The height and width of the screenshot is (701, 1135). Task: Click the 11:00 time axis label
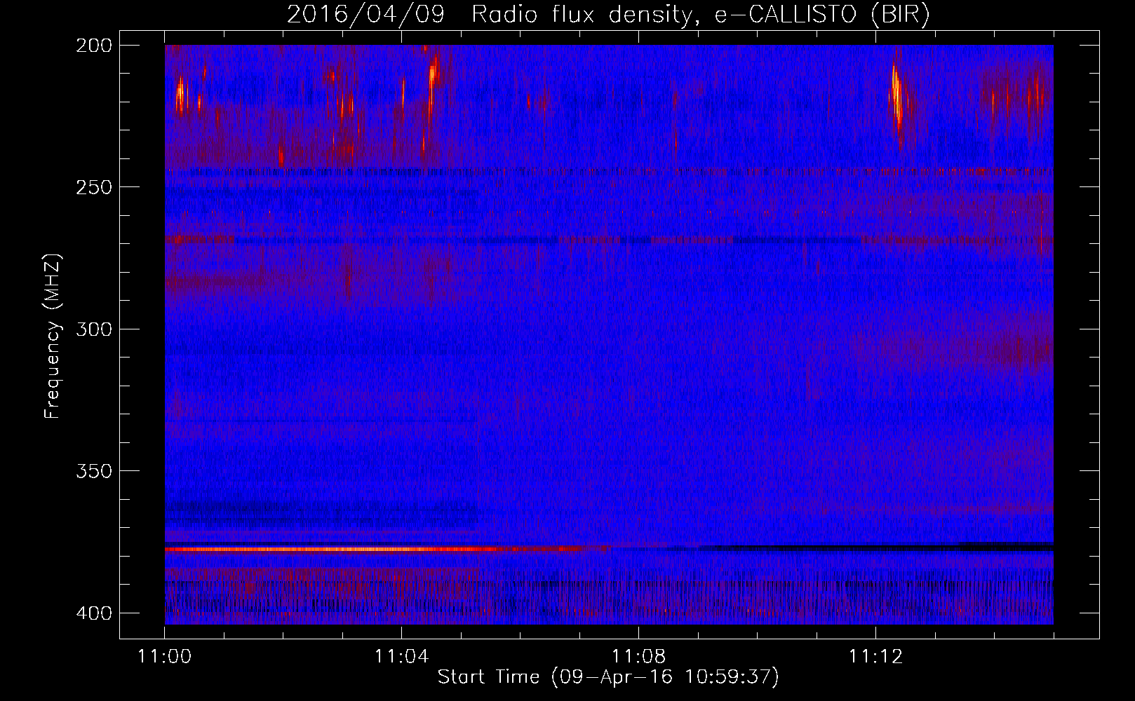point(165,657)
